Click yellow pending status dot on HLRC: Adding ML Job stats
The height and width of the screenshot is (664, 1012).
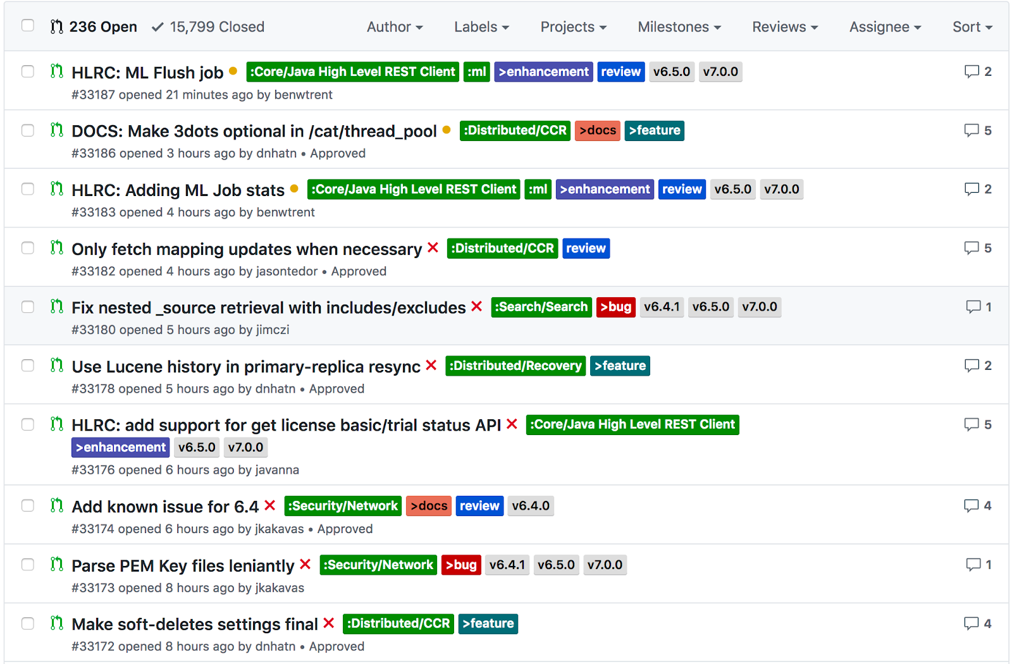294,188
